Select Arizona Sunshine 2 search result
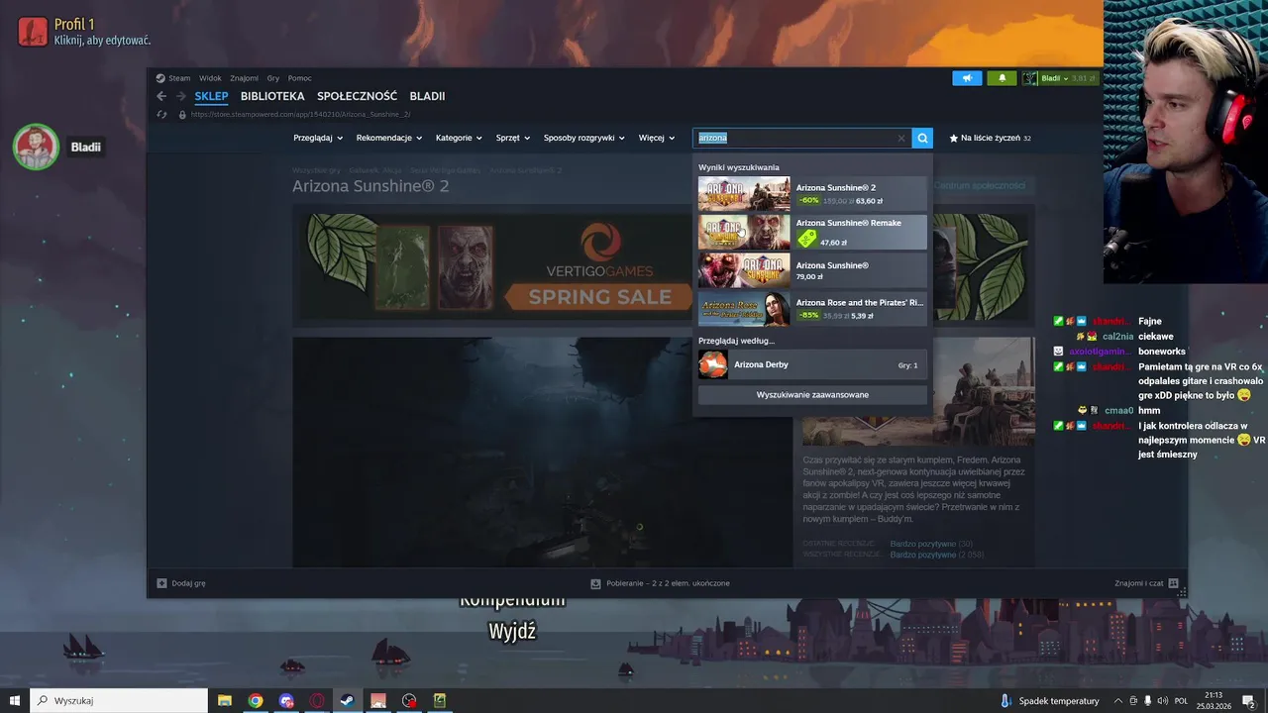Screen dimensions: 1268x713 click(812, 193)
